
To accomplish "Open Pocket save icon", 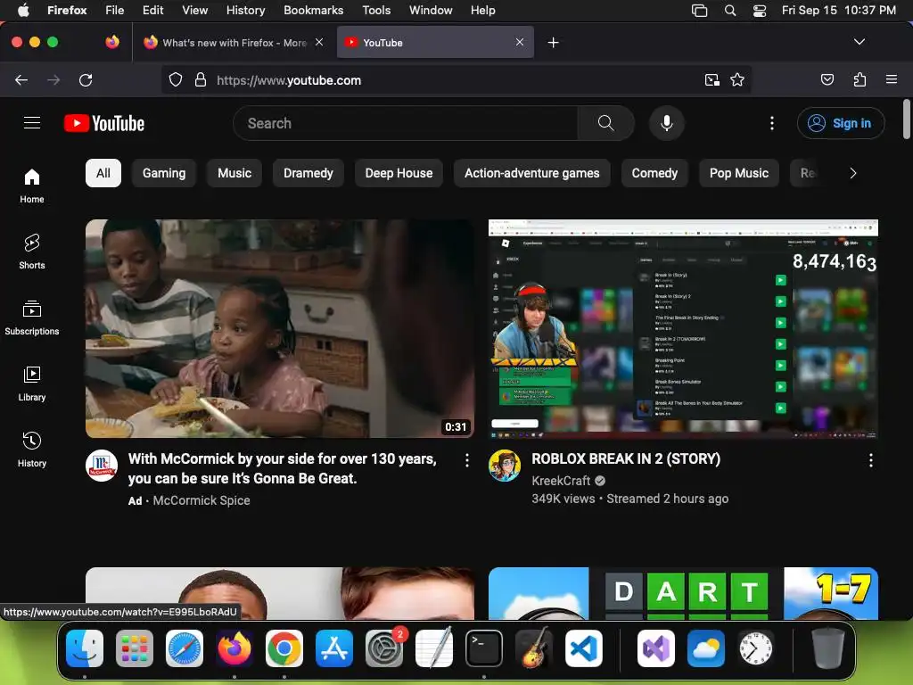I will click(x=827, y=79).
